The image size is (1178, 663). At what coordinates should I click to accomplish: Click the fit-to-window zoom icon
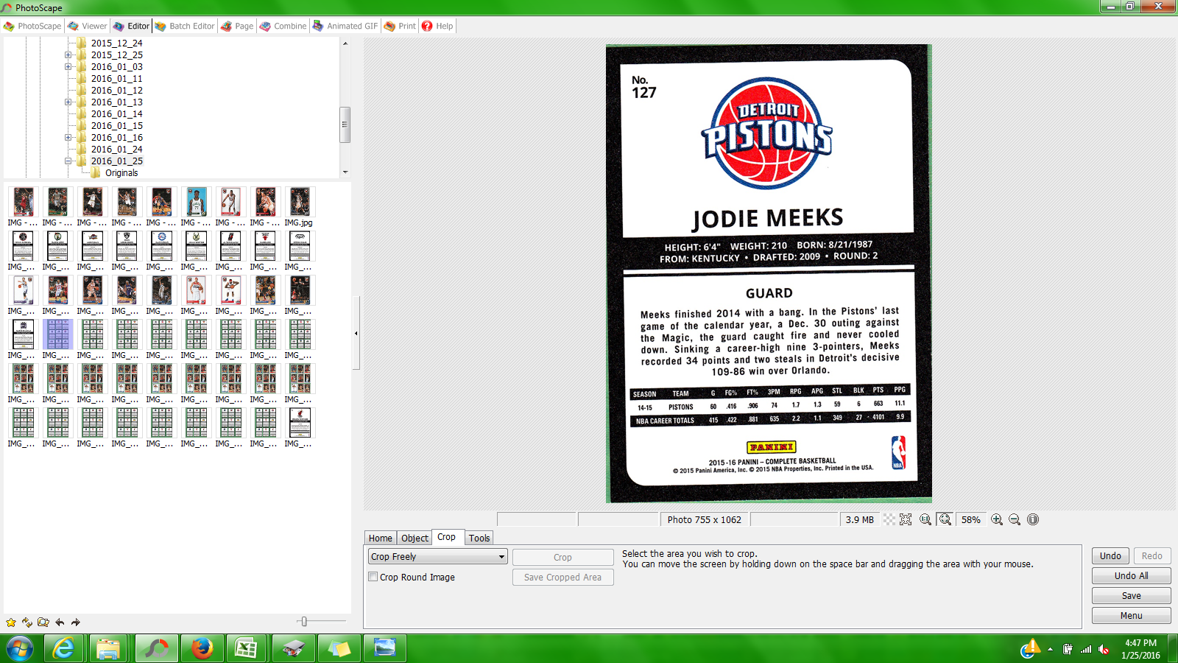945,519
